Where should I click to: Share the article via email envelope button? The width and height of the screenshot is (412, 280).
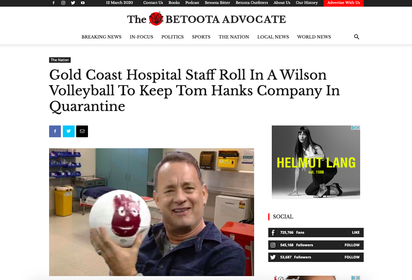[82, 131]
